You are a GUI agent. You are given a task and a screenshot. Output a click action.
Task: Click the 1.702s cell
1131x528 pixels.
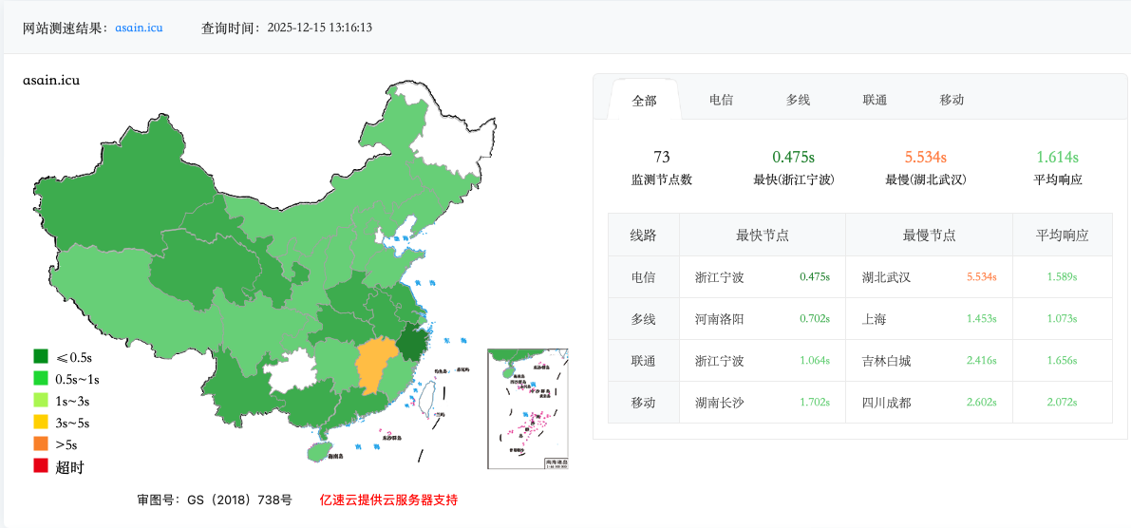(815, 403)
